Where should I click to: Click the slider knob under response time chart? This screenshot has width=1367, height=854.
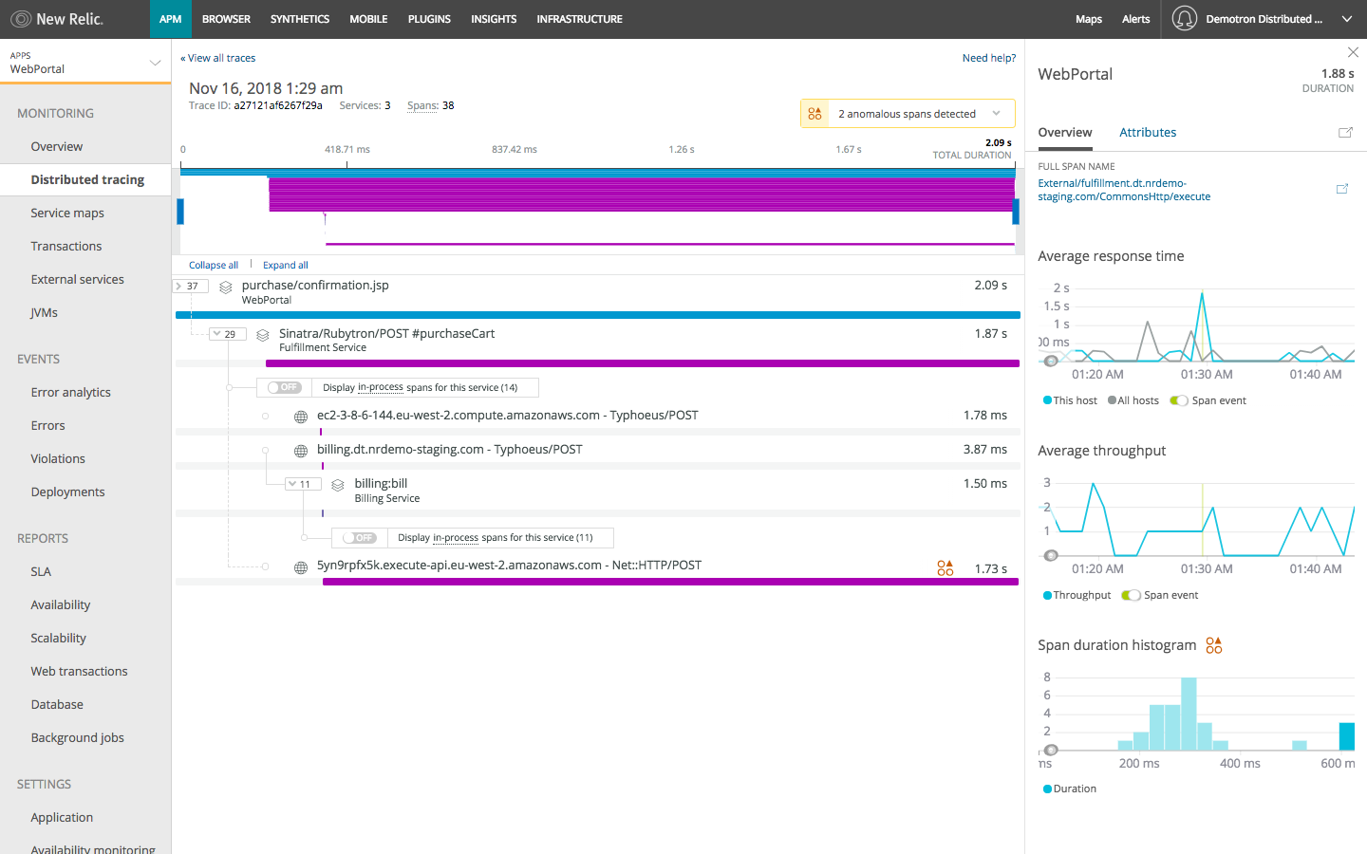click(x=1050, y=362)
